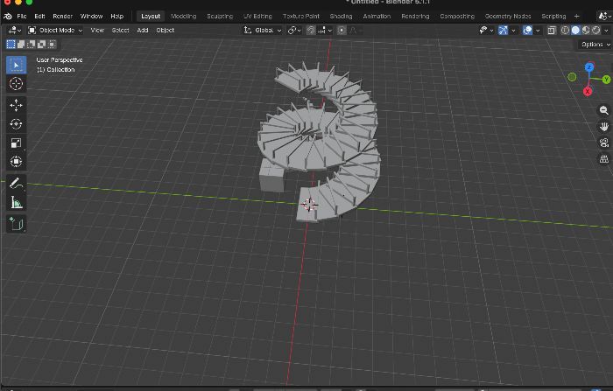This screenshot has height=391, width=613.
Task: Open the File menu
Action: click(22, 16)
